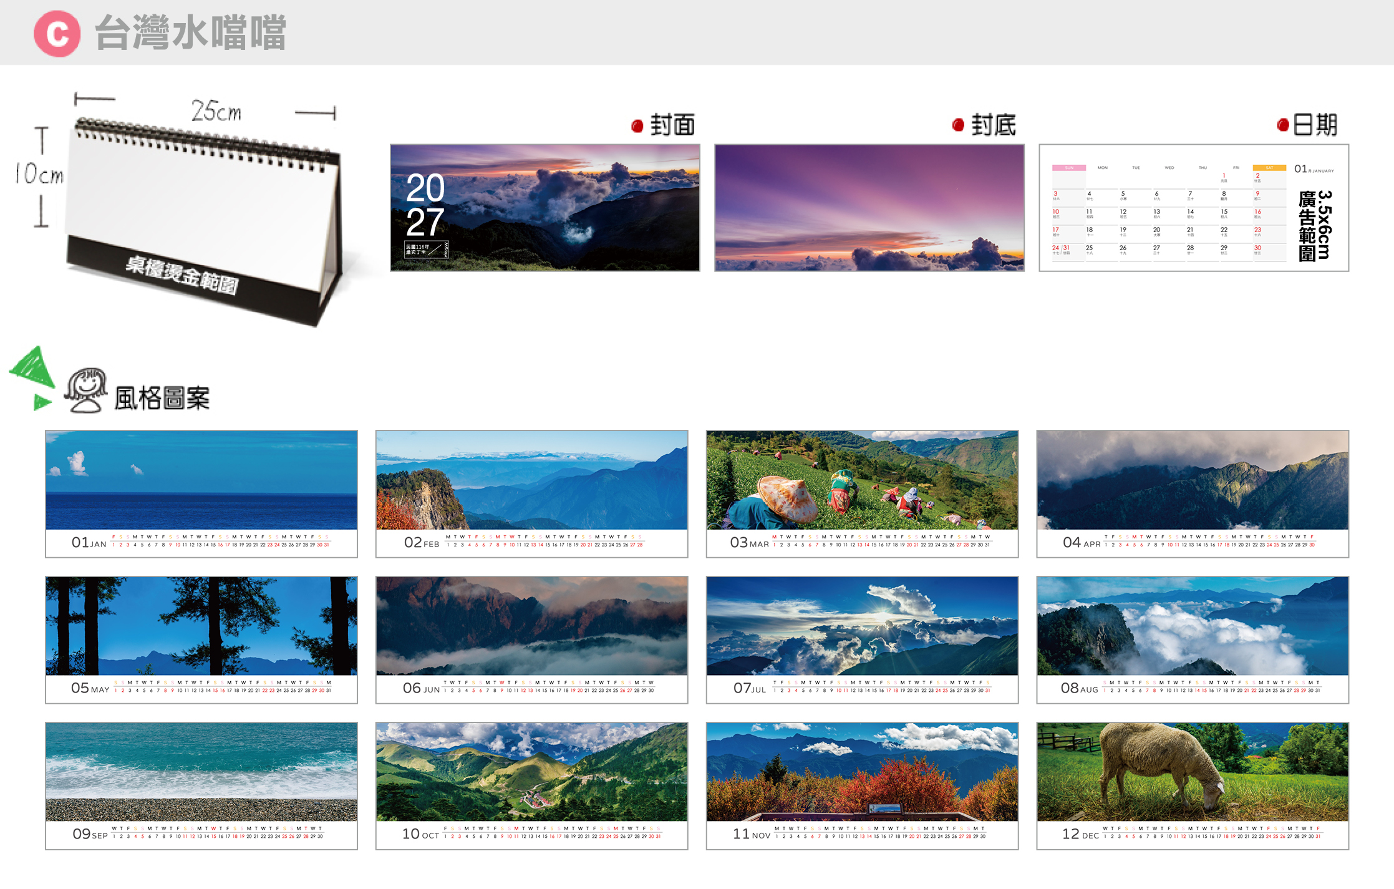Click the cartoon girl face icon

pos(85,391)
